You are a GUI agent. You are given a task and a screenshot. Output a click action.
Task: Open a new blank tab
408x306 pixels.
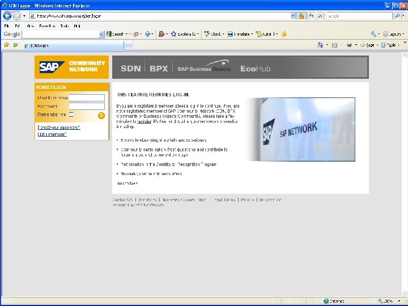pos(129,46)
